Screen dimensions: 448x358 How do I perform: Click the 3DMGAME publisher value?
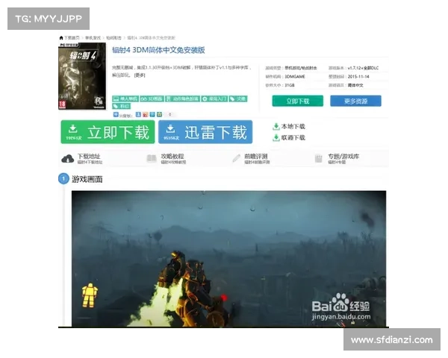[295, 77]
